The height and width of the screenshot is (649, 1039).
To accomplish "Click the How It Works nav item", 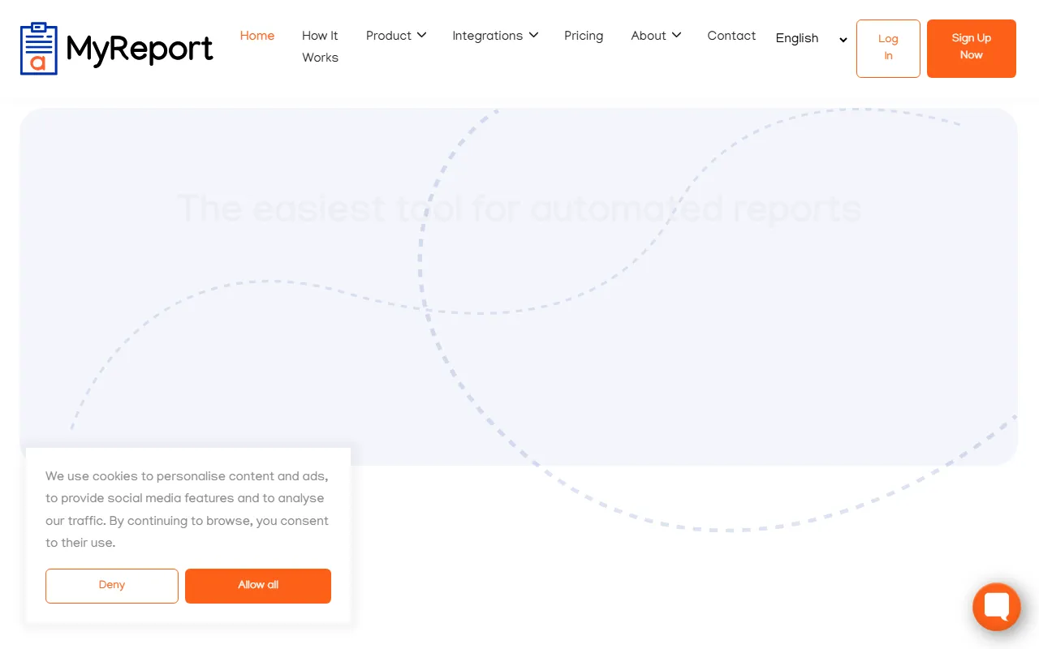I will [x=320, y=46].
